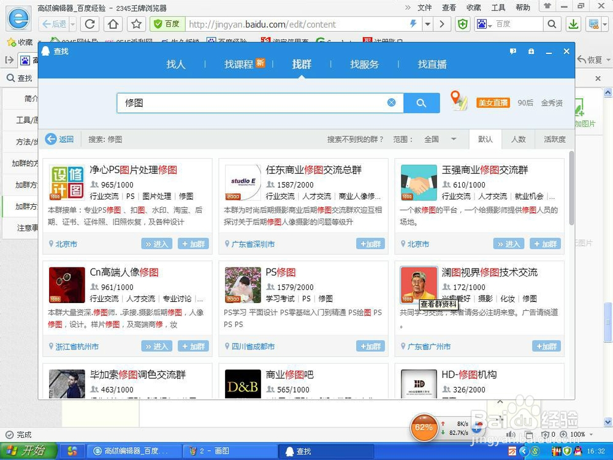
Task: Click the 90后 suggestion link
Action: point(525,102)
